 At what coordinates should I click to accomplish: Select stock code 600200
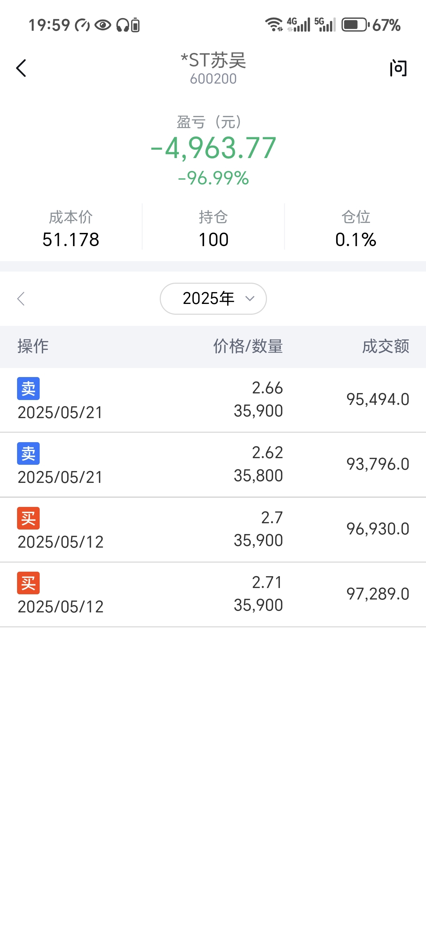(213, 79)
